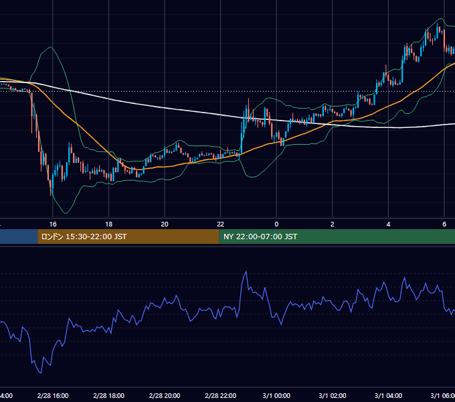Click the ロンドン 15:30-22:00 JST session bar

(128, 237)
